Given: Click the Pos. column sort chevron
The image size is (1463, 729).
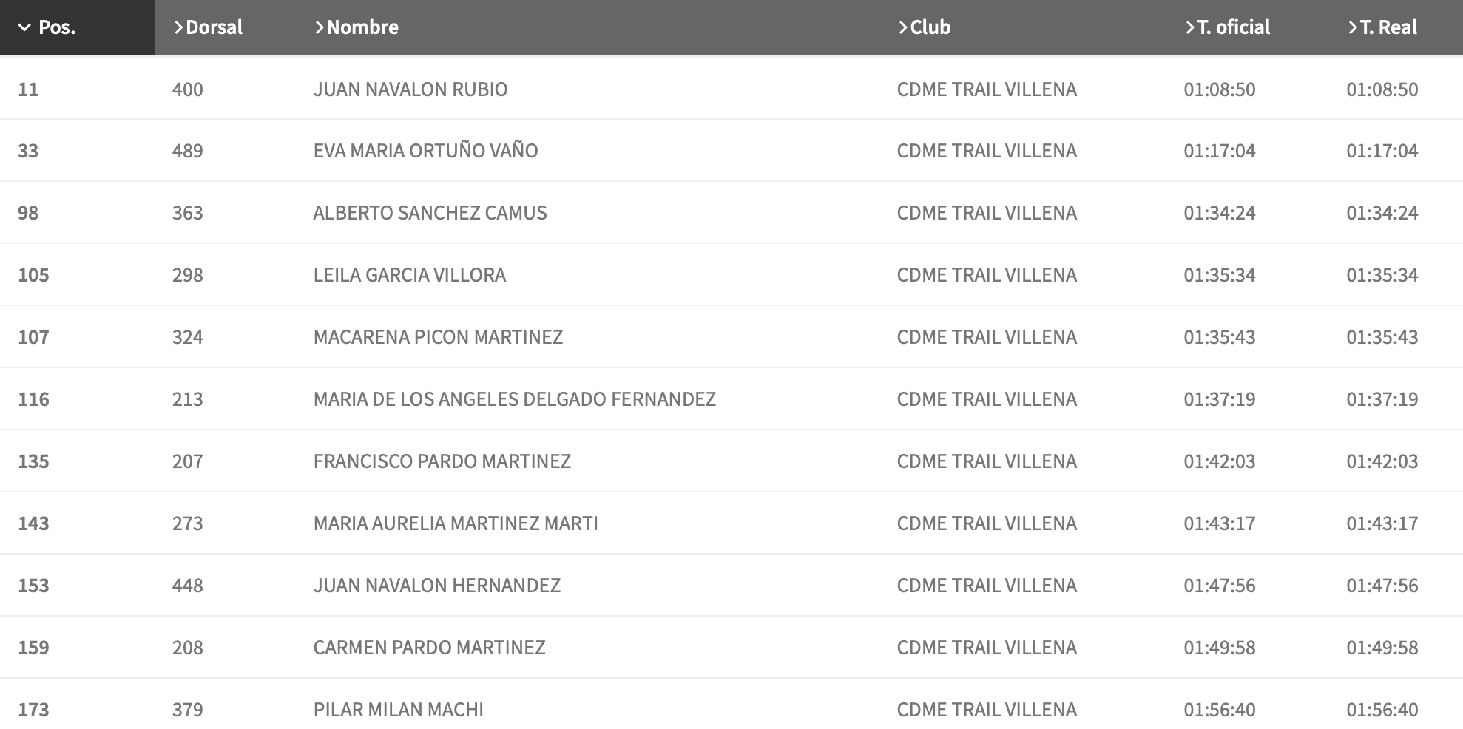Looking at the screenshot, I should (24, 28).
